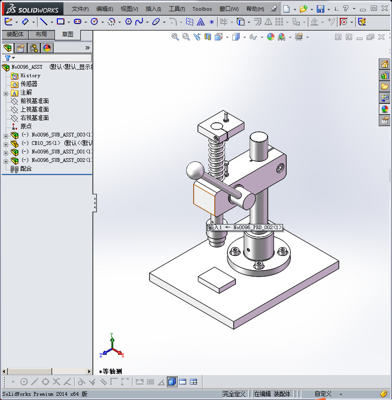The height and width of the screenshot is (400, 392).
Task: Select the Ellipse tool
Action: pos(156,22)
